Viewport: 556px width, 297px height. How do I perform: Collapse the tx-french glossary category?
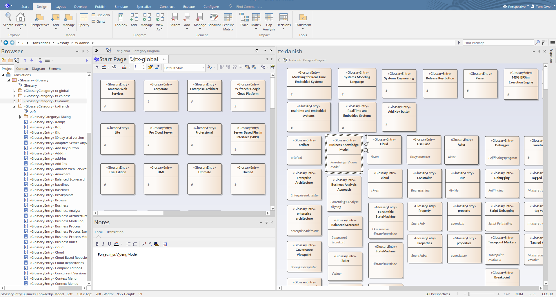click(x=14, y=106)
